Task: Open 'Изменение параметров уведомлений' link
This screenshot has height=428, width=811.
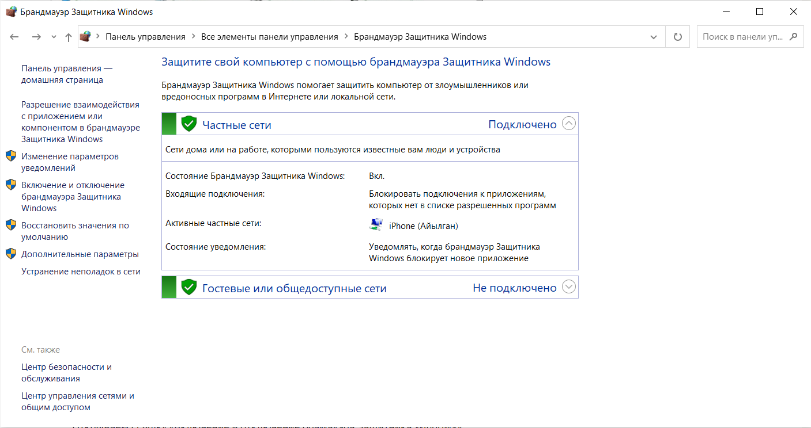Action: tap(70, 162)
